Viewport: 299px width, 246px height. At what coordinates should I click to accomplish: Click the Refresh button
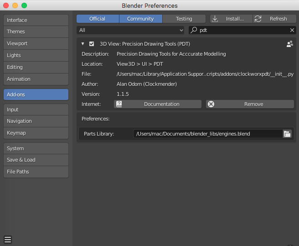[x=274, y=19]
